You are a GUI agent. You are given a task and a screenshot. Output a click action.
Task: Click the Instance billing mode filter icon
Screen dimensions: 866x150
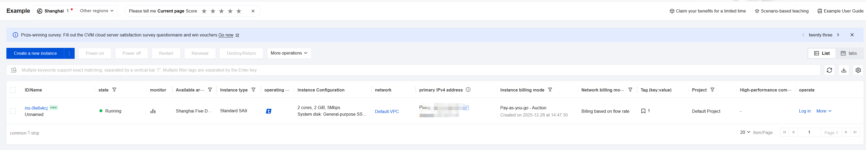[550, 90]
